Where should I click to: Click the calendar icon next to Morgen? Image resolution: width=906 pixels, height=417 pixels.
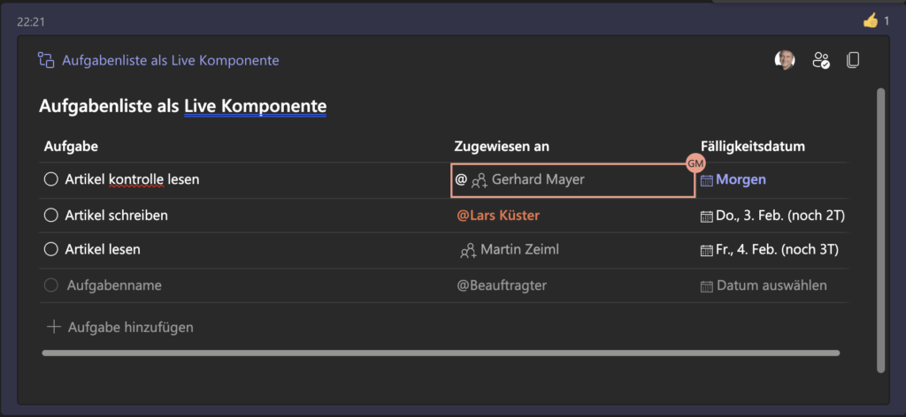pyautogui.click(x=707, y=180)
